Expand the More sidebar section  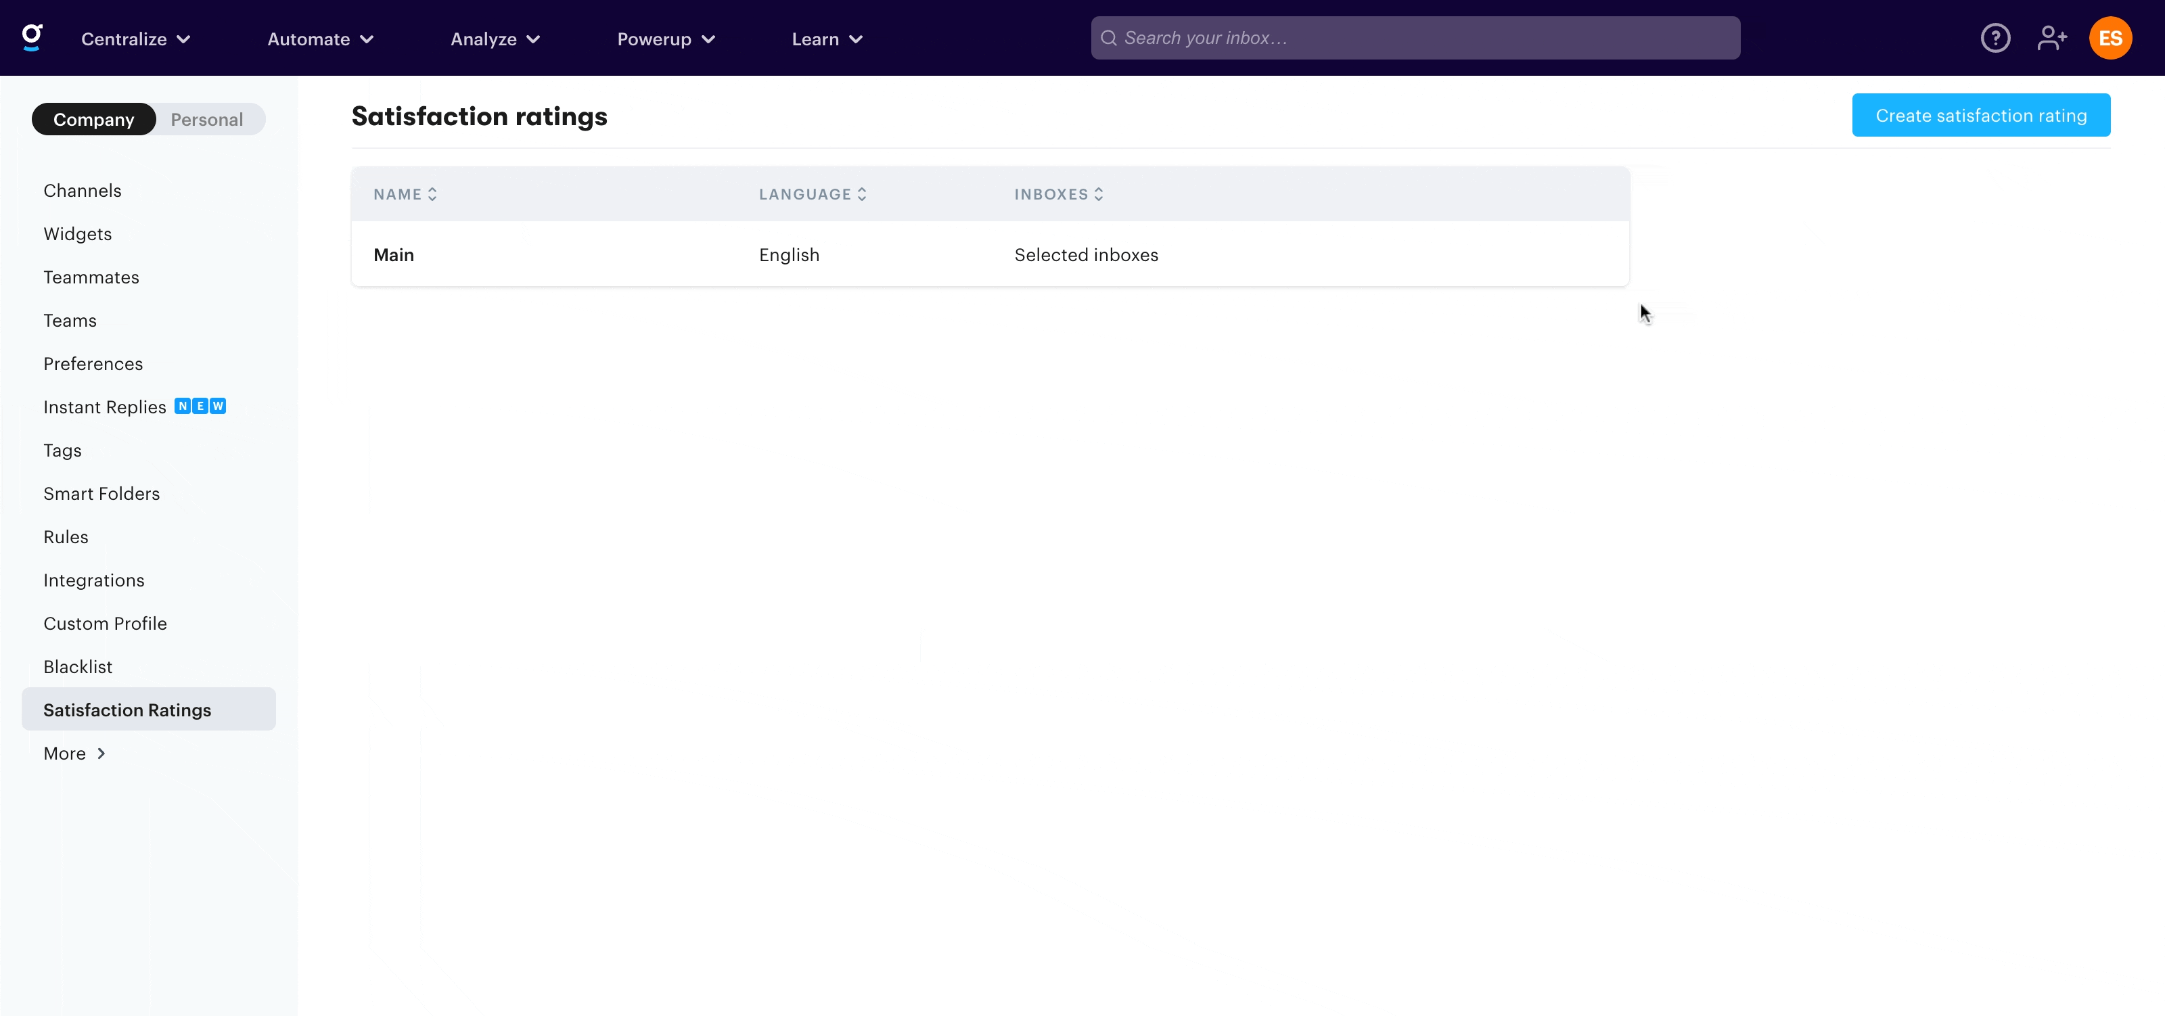click(x=74, y=753)
